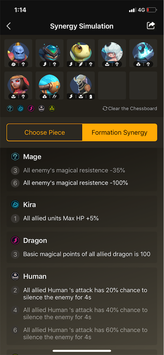Viewport: 164px width, 355px height.
Task: Clear the Chessboard
Action: click(x=130, y=109)
